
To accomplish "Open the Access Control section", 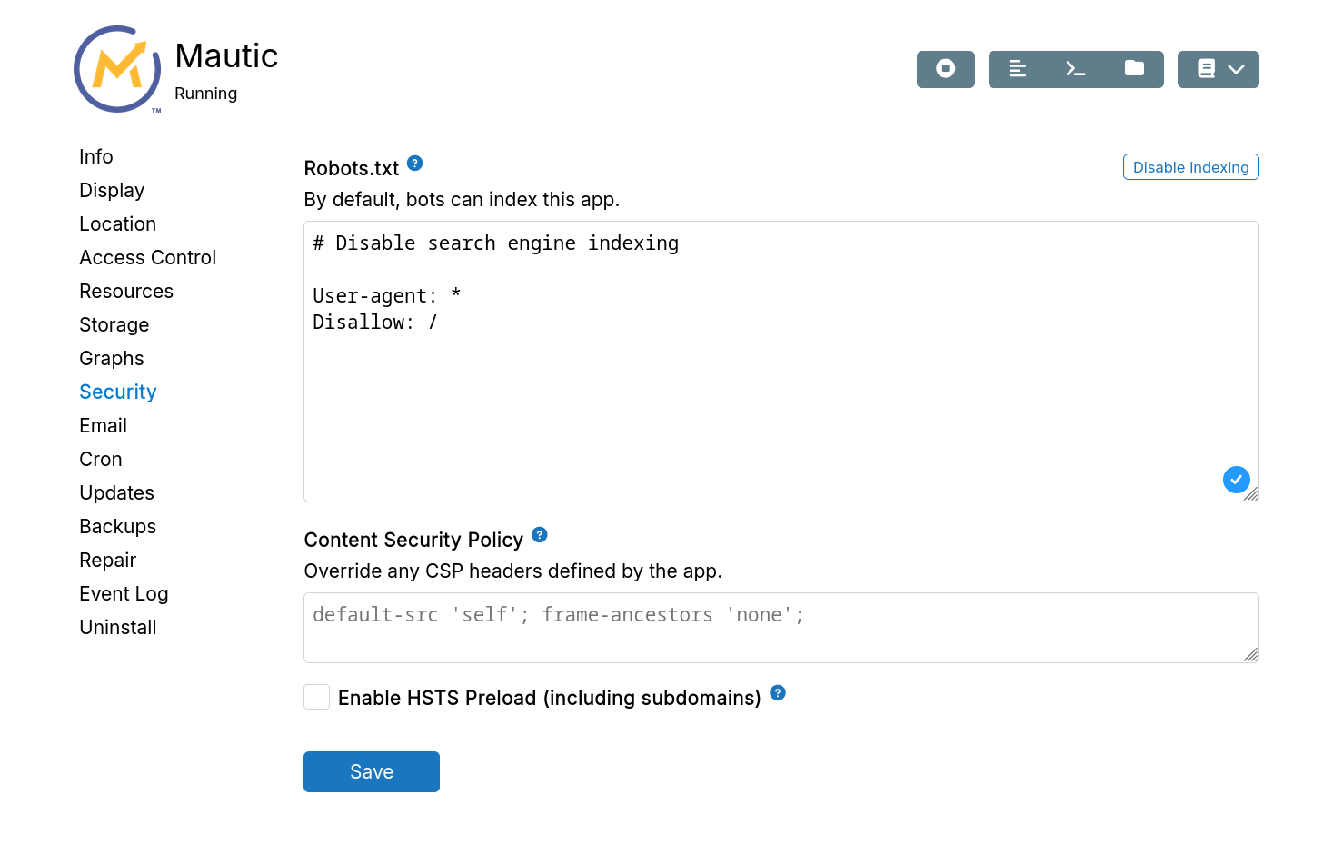I will tap(147, 258).
